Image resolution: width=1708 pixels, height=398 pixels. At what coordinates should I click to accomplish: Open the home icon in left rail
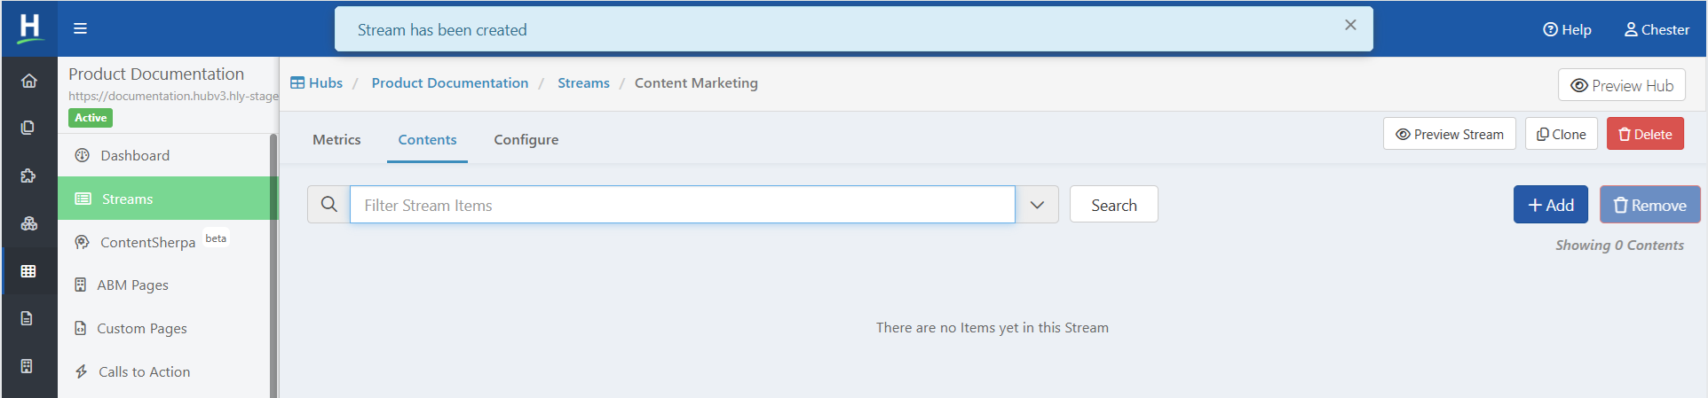point(28,82)
